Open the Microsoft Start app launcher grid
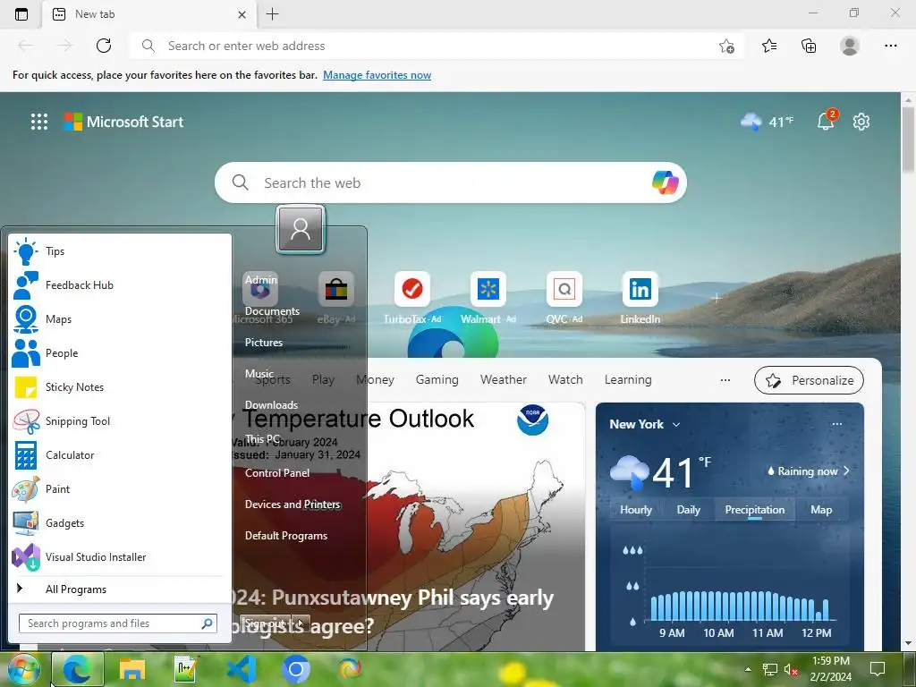The image size is (916, 687). pyautogui.click(x=39, y=122)
